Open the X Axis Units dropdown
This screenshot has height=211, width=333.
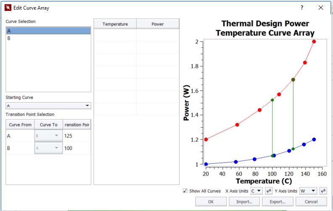click(x=256, y=191)
